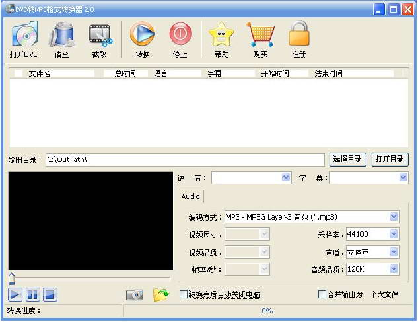The image size is (418, 322).
Task: Open a DVD with the 打开DVD icon
Action: (24, 40)
